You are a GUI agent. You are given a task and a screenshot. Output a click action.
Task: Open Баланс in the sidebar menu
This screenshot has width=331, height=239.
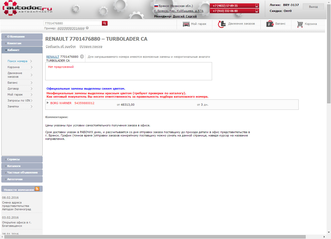[13, 83]
